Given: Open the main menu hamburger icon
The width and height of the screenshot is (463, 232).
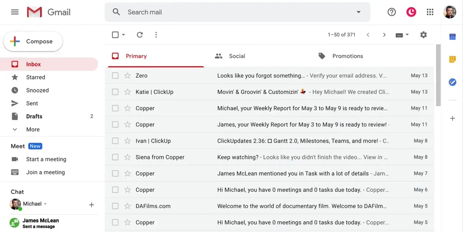Looking at the screenshot, I should click(x=15, y=12).
